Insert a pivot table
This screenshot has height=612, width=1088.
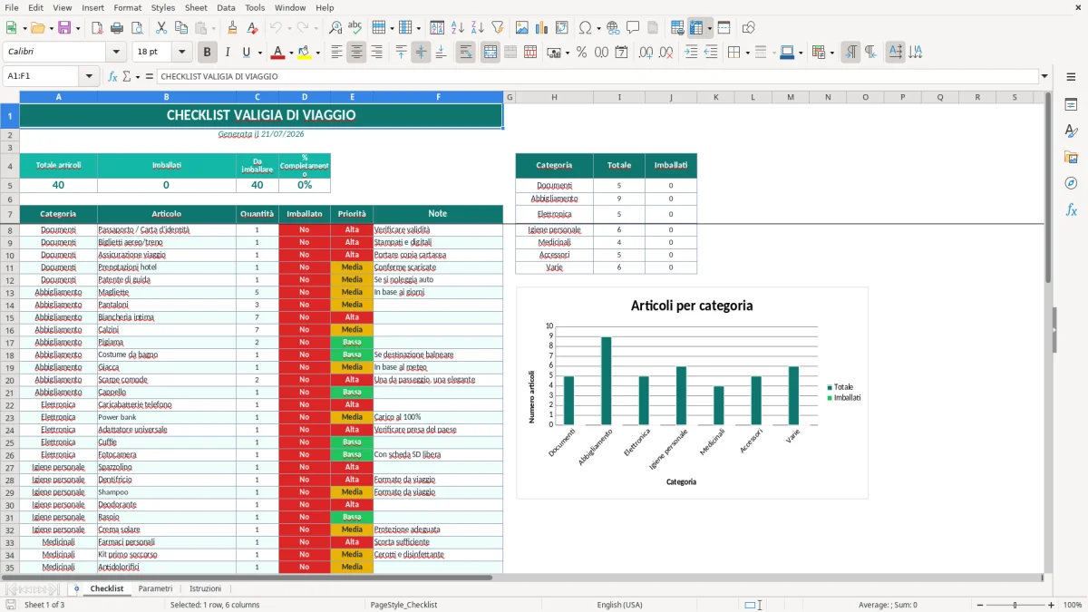point(562,28)
